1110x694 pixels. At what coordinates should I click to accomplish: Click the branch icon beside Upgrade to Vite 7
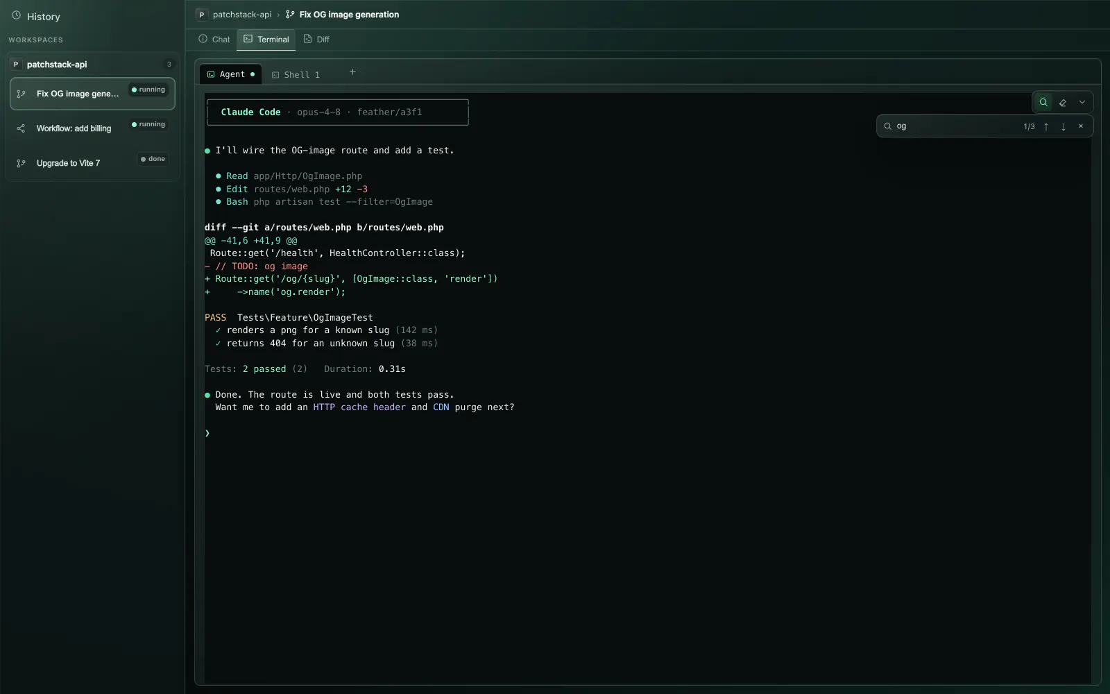coord(21,163)
